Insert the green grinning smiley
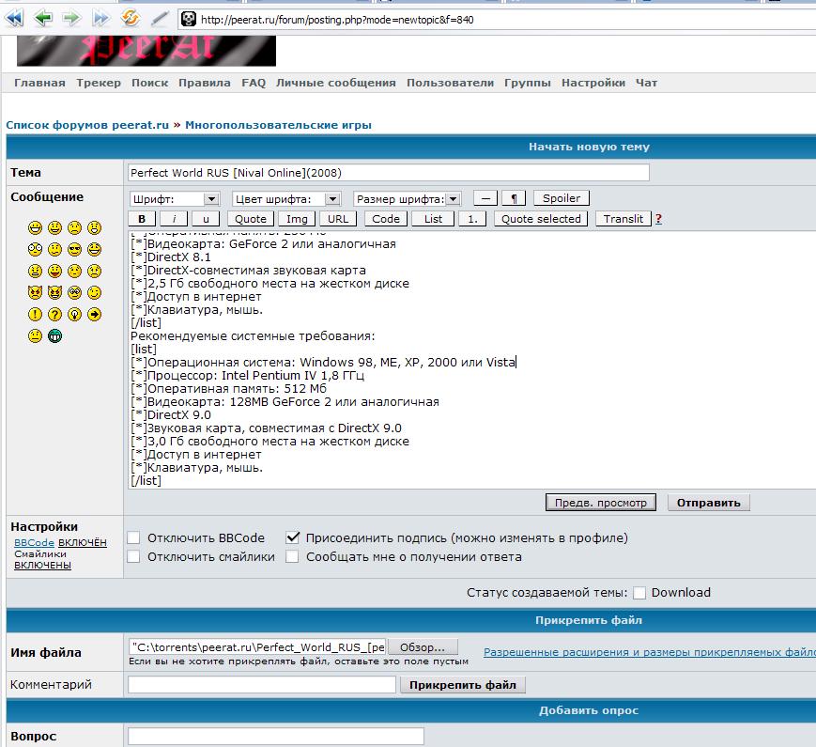The image size is (816, 747). [x=54, y=336]
